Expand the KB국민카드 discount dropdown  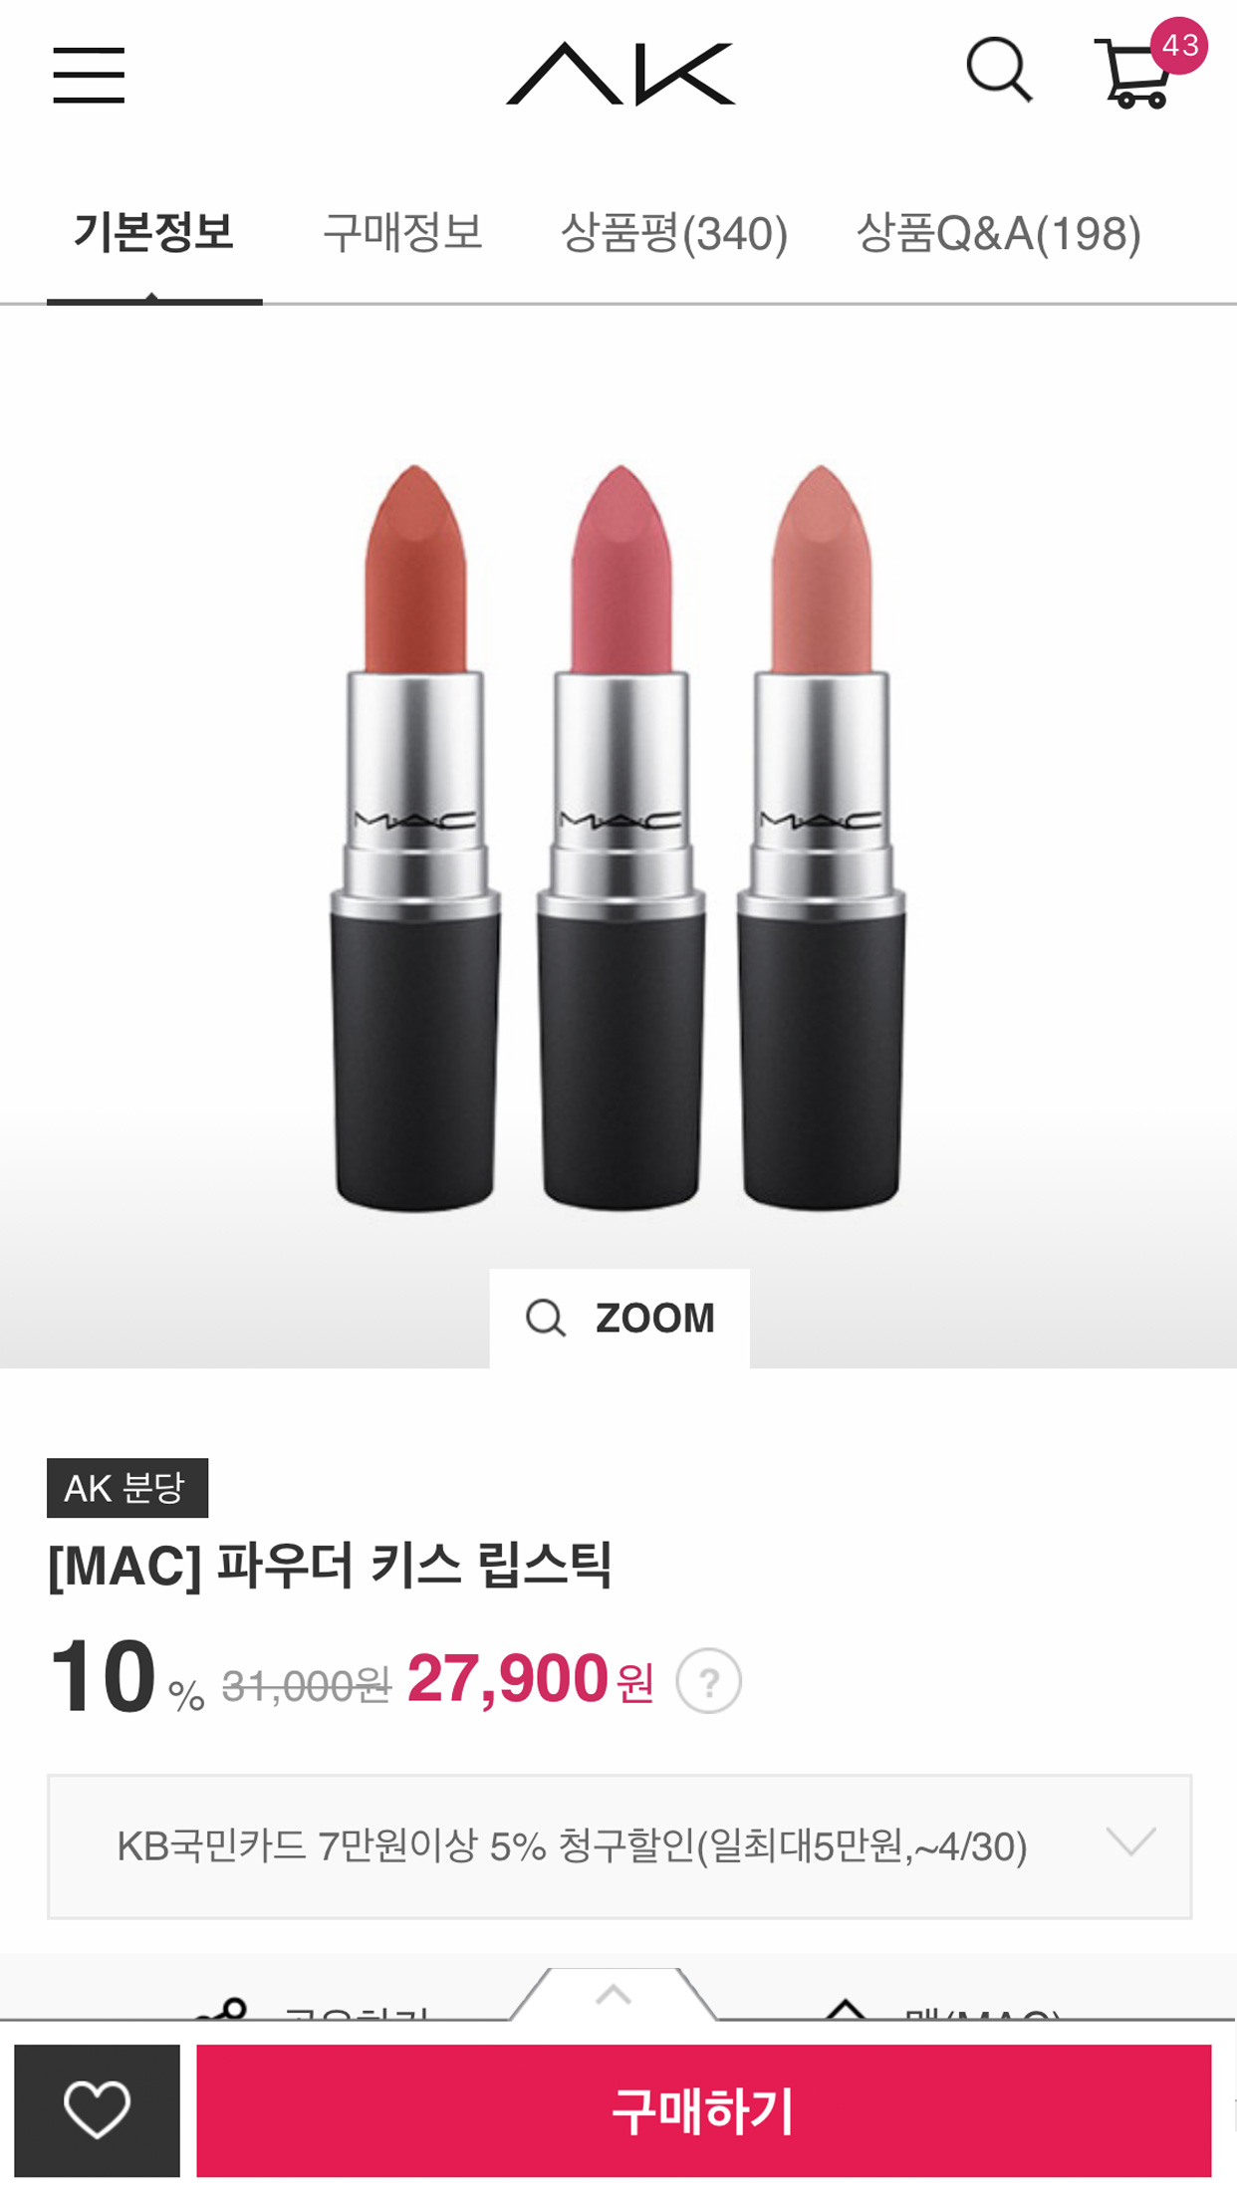pyautogui.click(x=619, y=1846)
